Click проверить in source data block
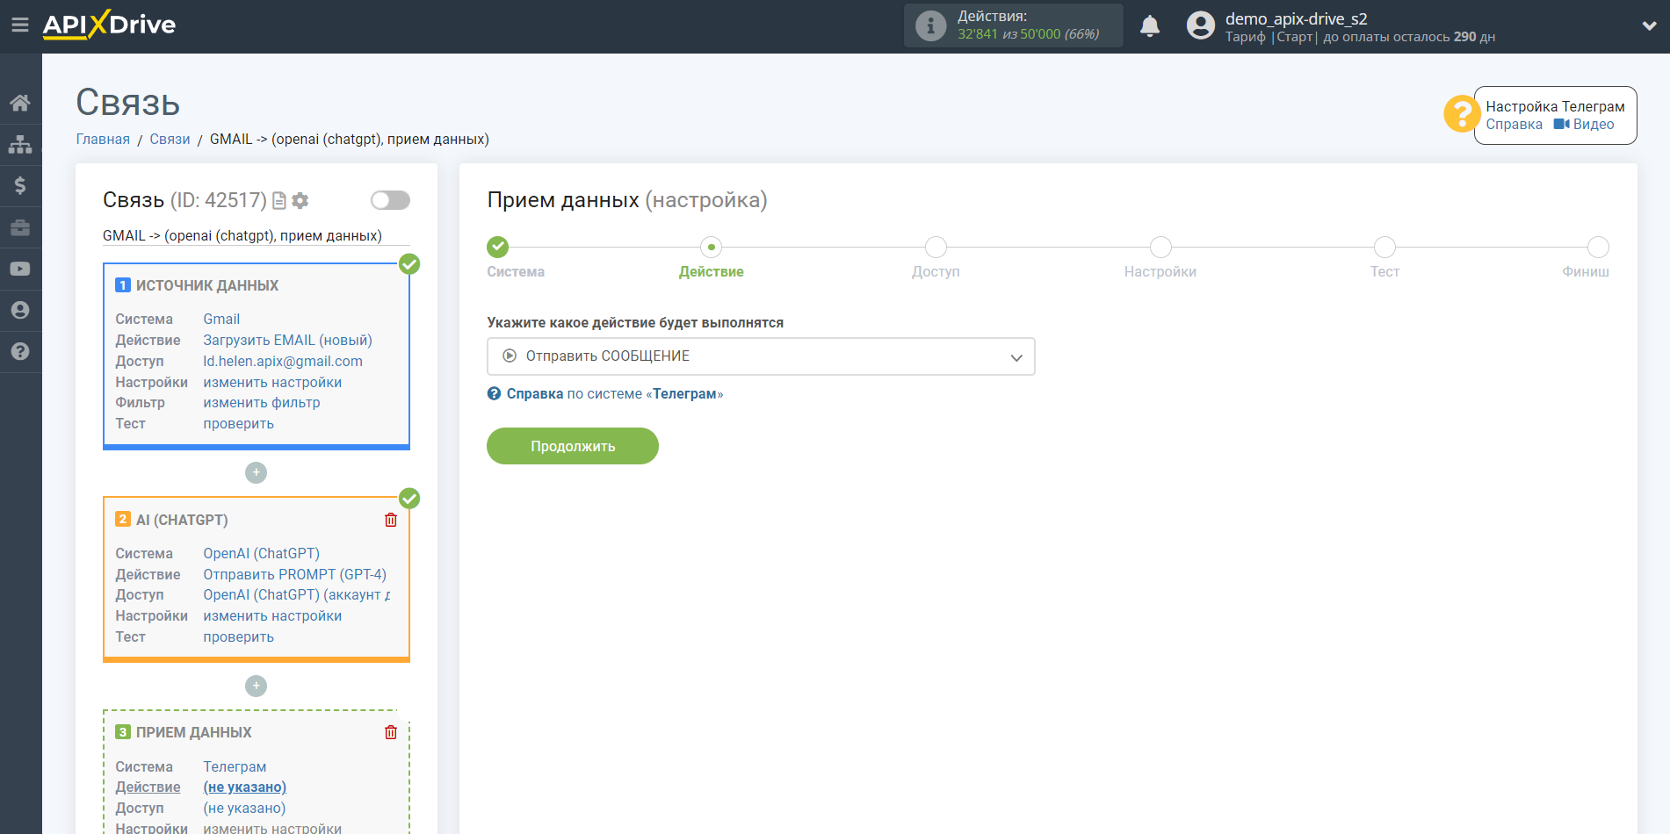Viewport: 1670px width, 834px height. coord(238,423)
